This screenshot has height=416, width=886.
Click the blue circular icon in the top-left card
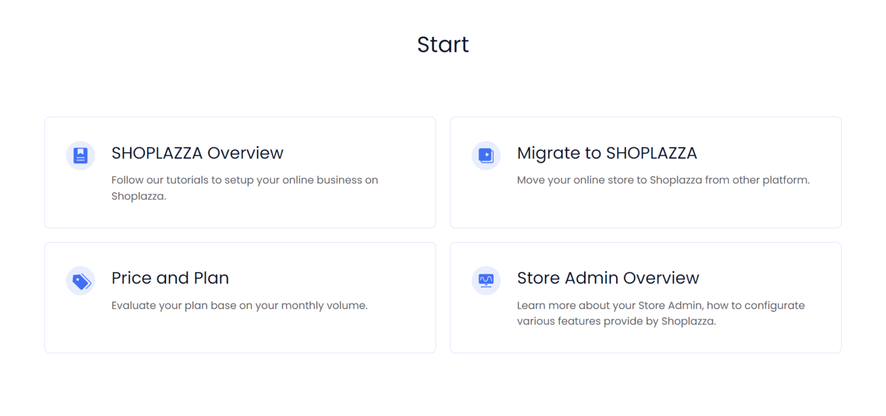pyautogui.click(x=80, y=155)
